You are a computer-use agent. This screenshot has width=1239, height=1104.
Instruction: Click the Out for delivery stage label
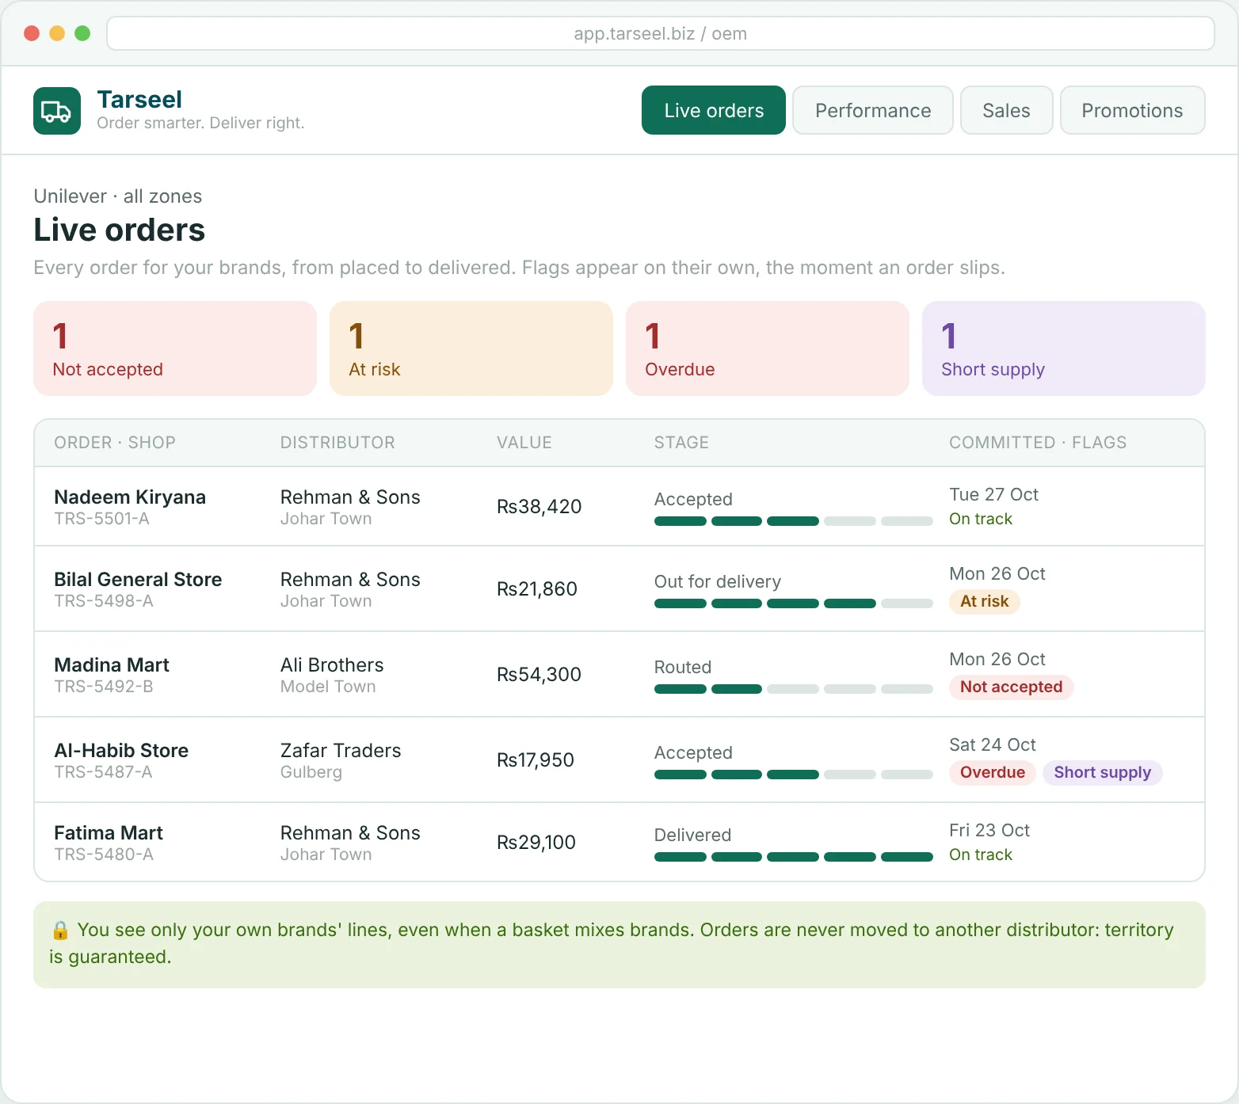coord(718,582)
